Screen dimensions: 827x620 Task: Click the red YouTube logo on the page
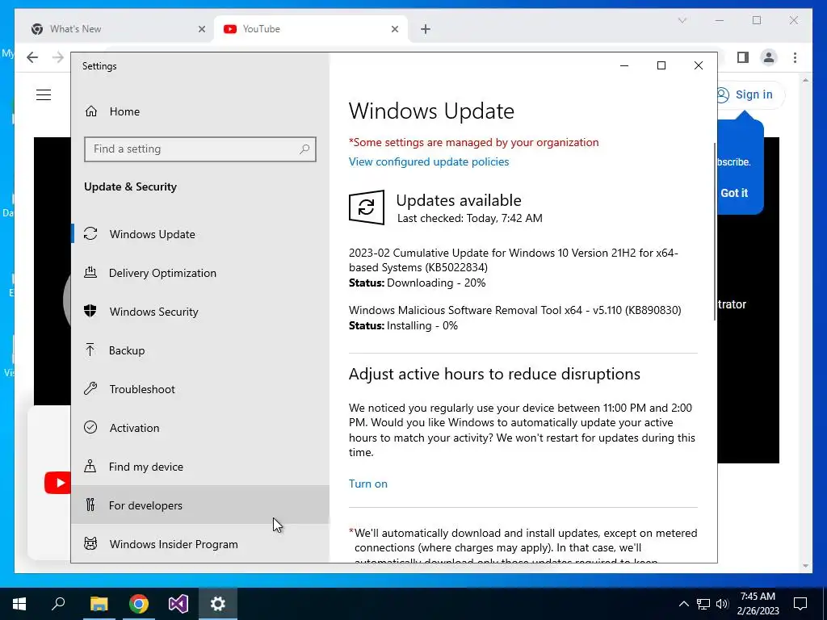pyautogui.click(x=57, y=483)
